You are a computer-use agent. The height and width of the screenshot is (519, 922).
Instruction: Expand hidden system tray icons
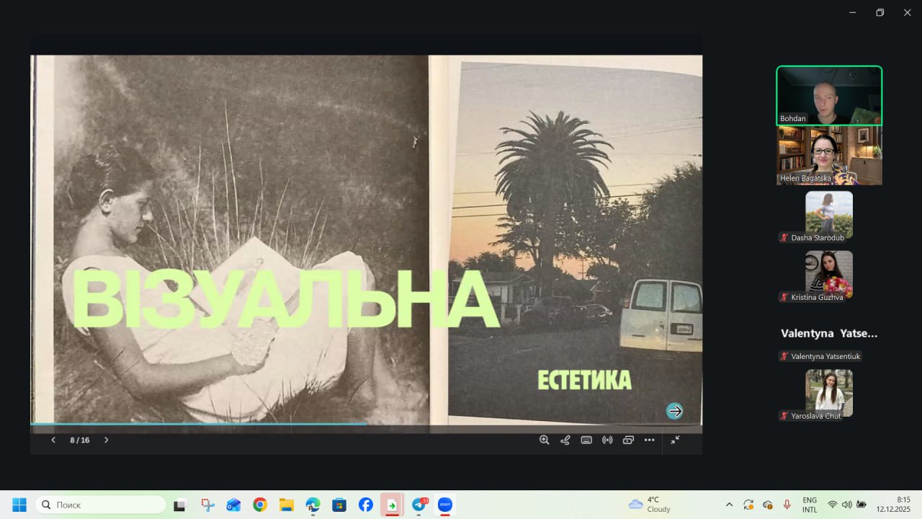click(x=729, y=505)
